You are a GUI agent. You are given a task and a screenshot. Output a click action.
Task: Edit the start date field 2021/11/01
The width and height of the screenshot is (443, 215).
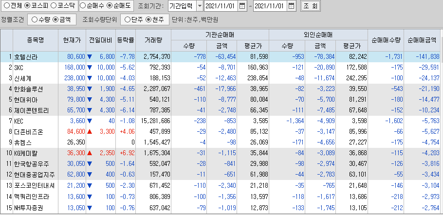click(x=221, y=6)
